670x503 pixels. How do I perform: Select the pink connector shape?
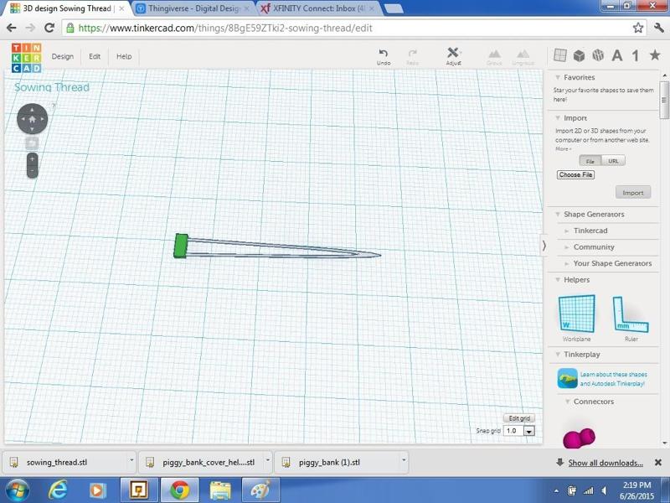coord(579,438)
